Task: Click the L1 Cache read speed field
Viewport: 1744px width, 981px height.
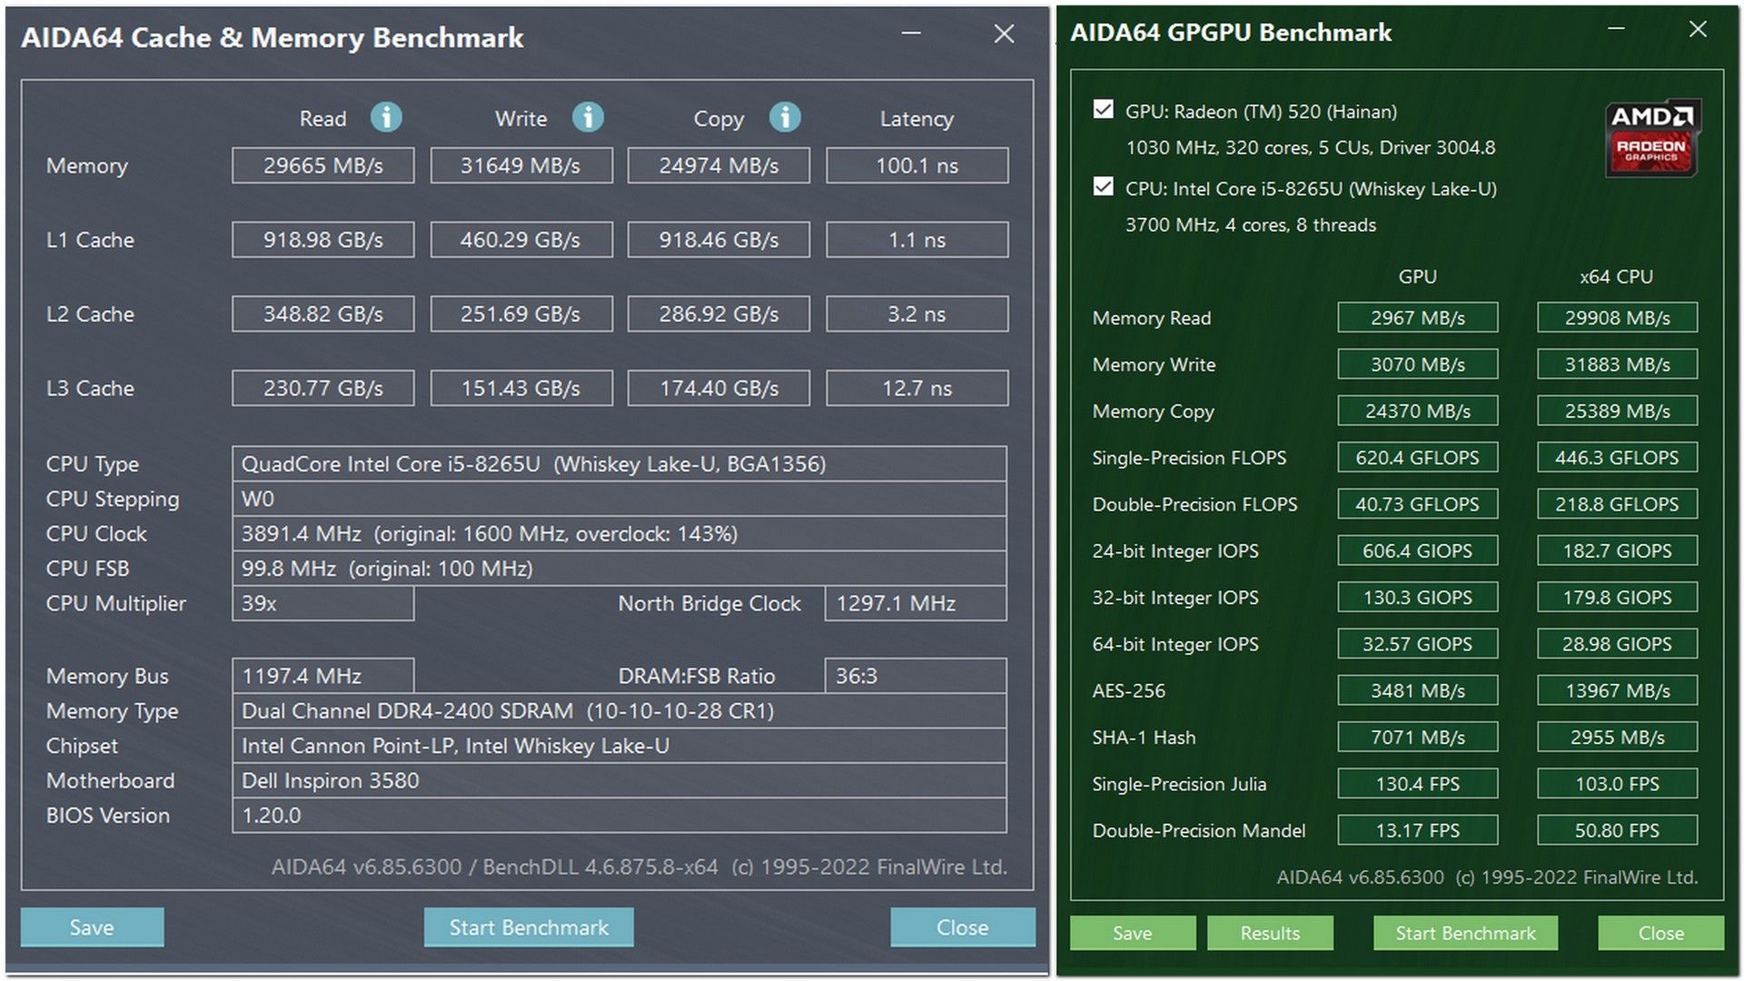Action: click(x=322, y=240)
